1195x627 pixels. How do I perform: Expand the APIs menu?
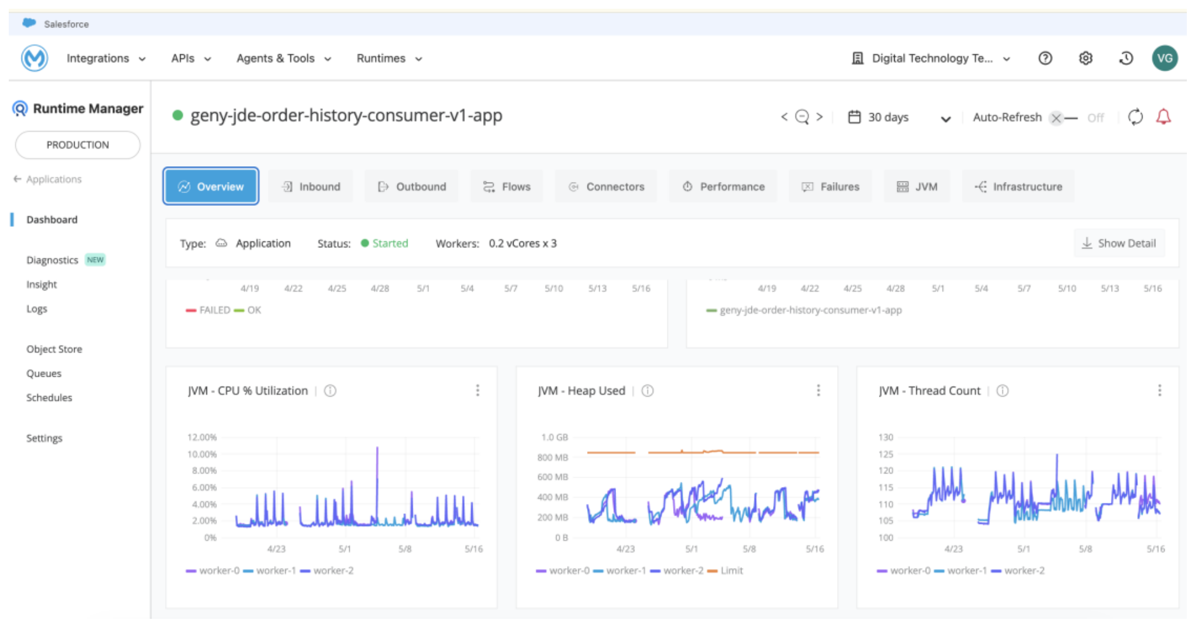(191, 58)
